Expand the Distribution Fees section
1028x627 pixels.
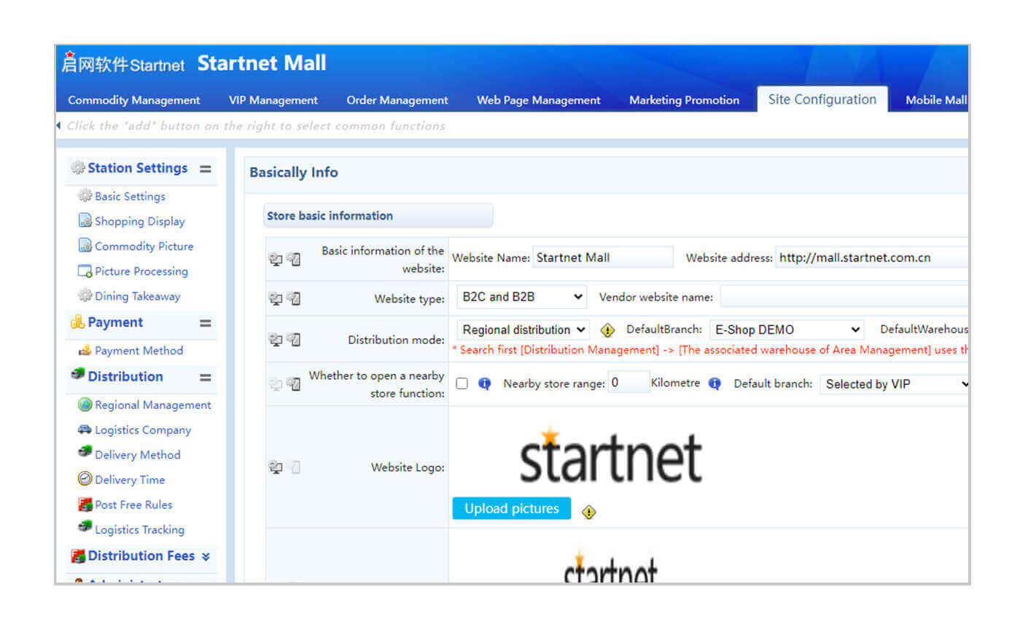[206, 556]
